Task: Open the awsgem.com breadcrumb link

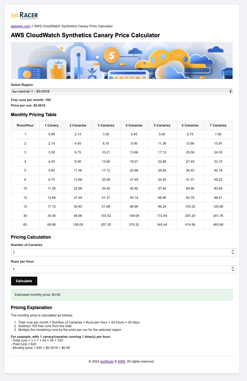Action: (21, 26)
